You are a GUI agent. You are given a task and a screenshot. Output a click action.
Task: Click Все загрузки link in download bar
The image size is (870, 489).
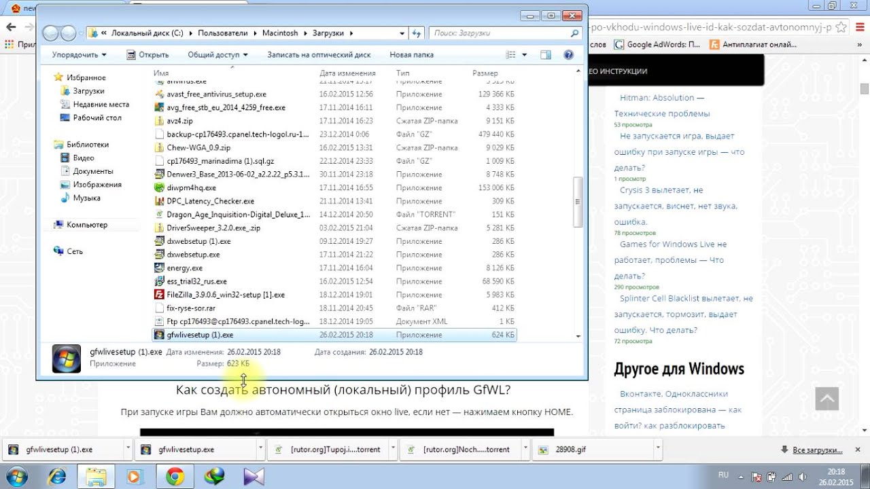(818, 450)
